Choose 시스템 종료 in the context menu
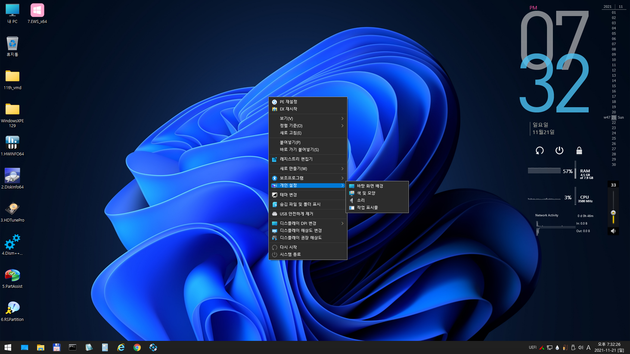Screen dimensions: 630x354 coord(308,254)
